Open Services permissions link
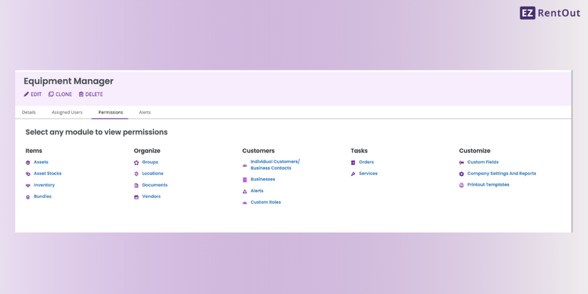 point(368,174)
